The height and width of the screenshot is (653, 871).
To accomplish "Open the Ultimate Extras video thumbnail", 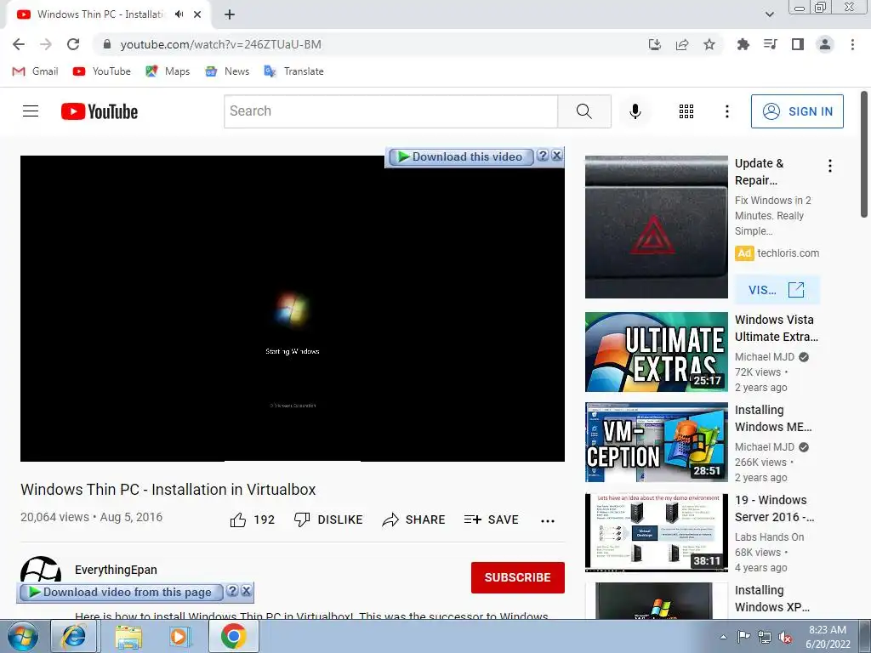I will tap(656, 352).
